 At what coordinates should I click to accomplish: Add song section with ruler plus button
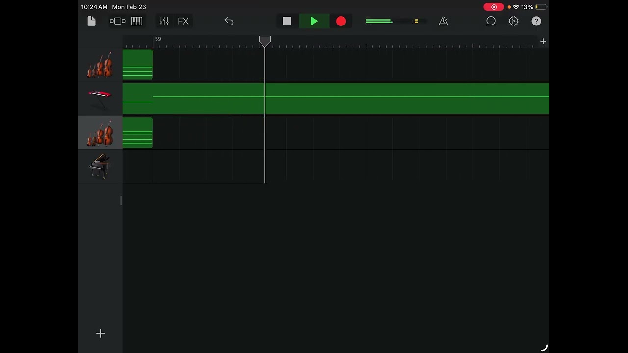(x=543, y=42)
